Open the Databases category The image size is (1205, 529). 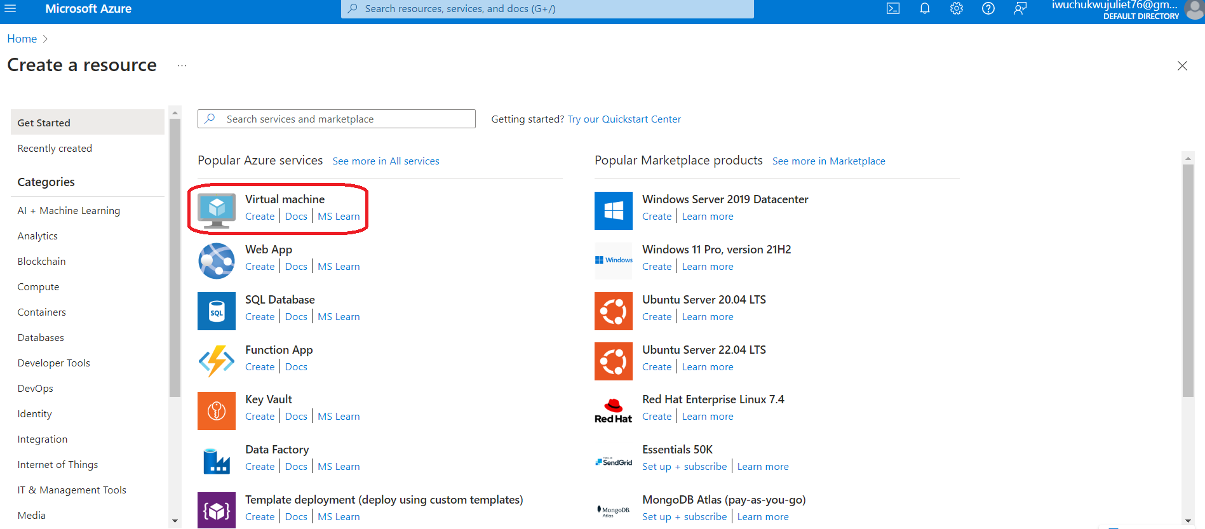pyautogui.click(x=41, y=338)
